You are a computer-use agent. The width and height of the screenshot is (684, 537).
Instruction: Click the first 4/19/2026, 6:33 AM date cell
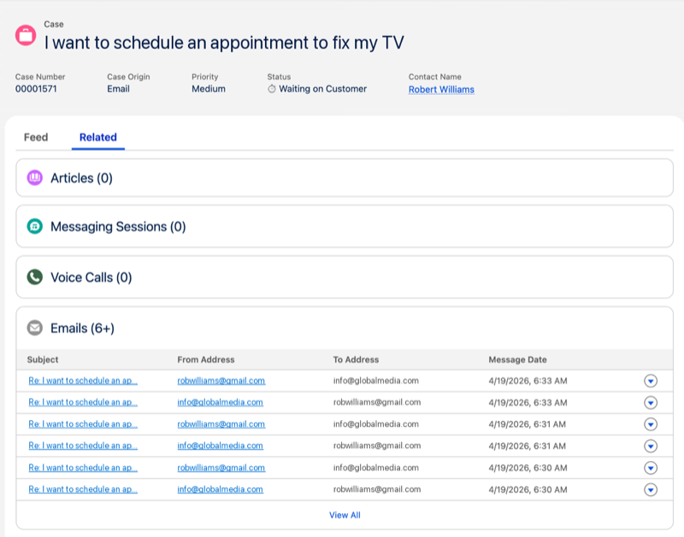coord(528,381)
